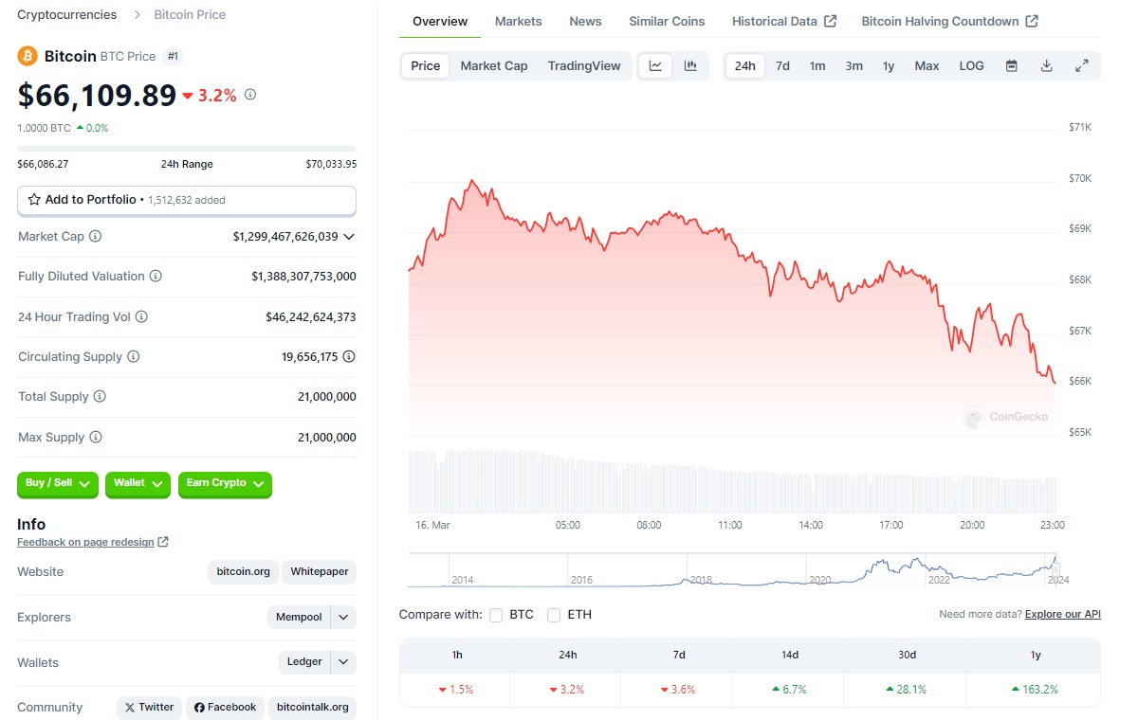
Task: Click Add to Portfolio button
Action: click(x=187, y=200)
